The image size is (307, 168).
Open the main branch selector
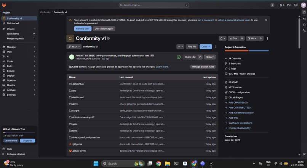(74, 47)
